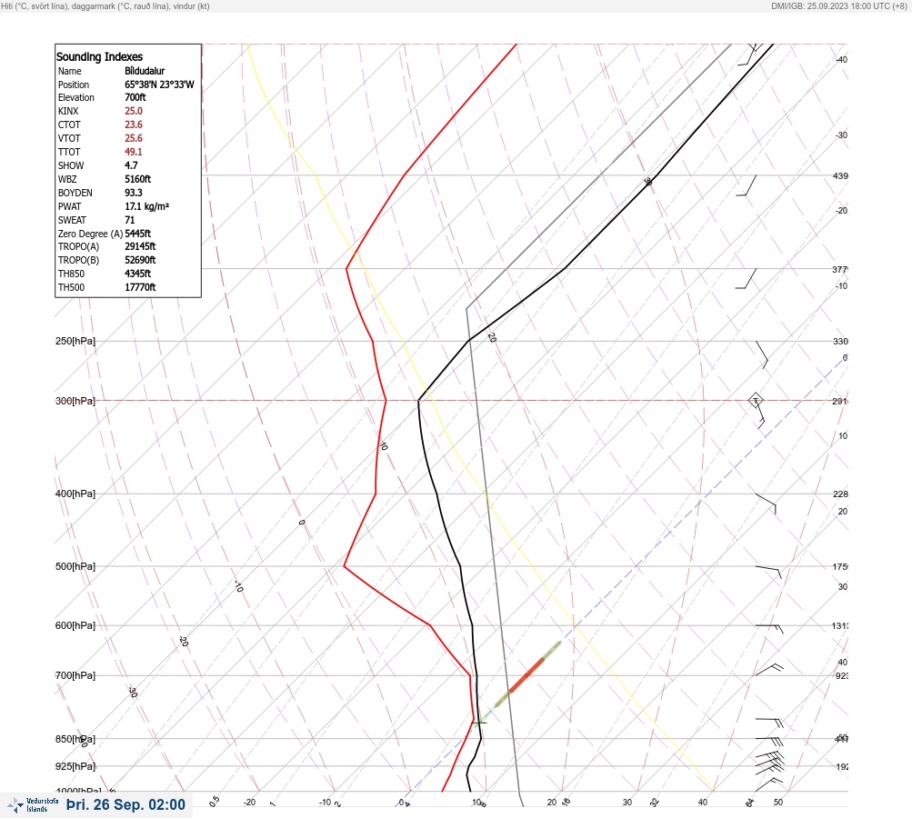Click the header legend text Hiti, daggarmark, vindur
The image size is (912, 818).
click(105, 6)
